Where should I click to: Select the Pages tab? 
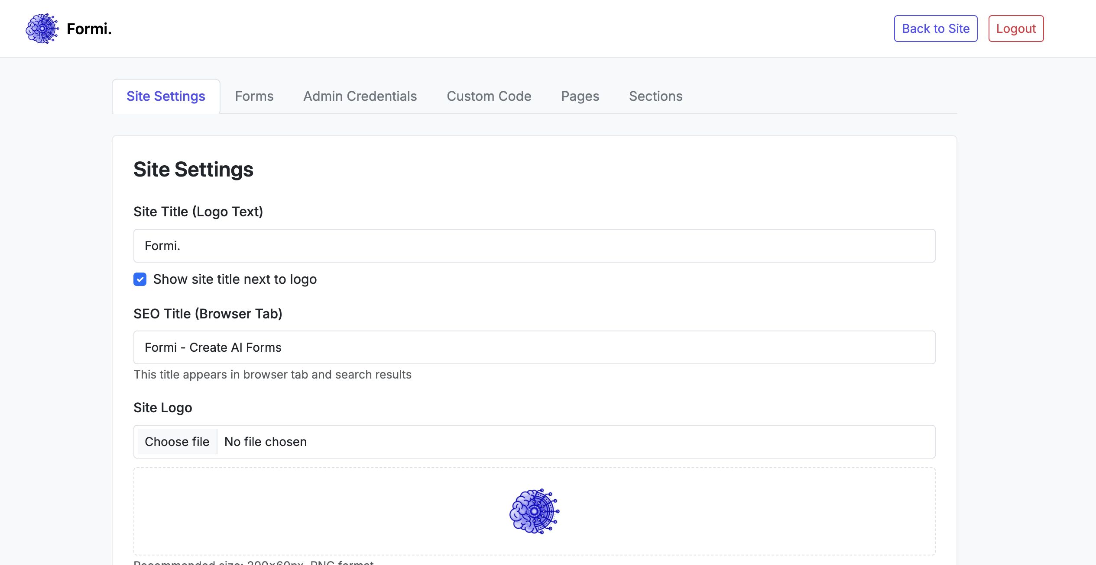tap(580, 96)
